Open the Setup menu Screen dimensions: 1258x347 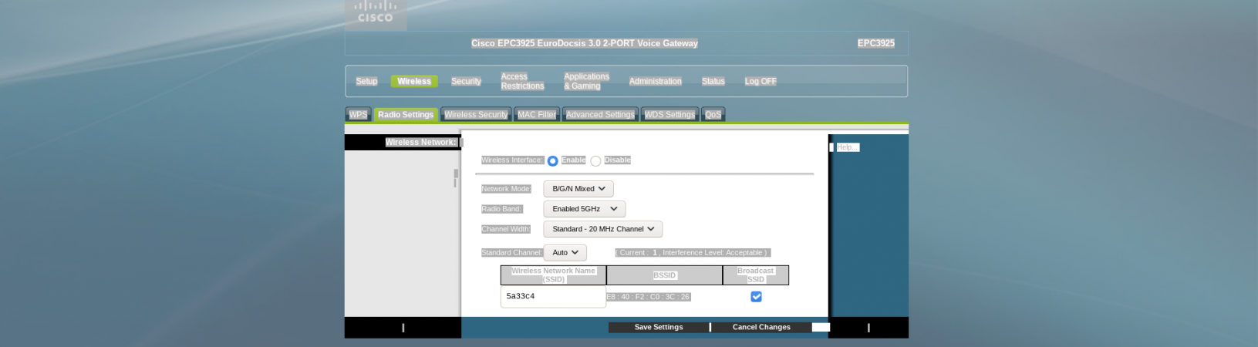[366, 81]
